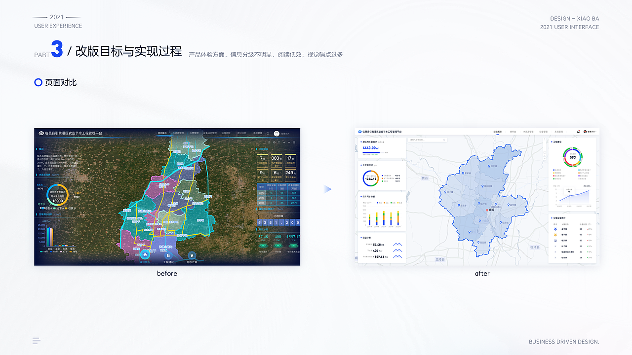The width and height of the screenshot is (632, 355).
Task: Click blue circle bullet beside 页面对比
Action: (38, 82)
